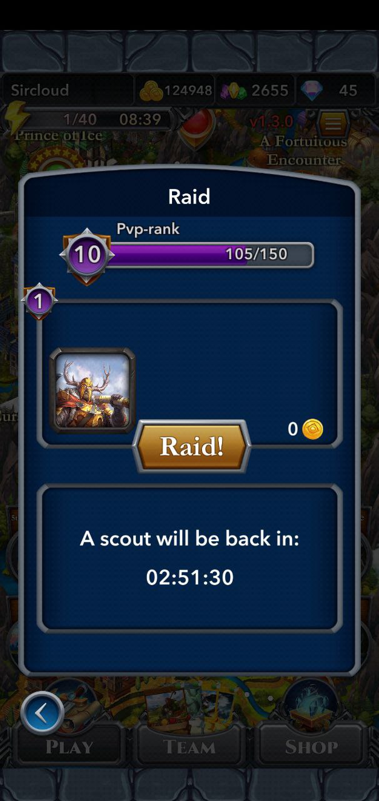This screenshot has width=379, height=801.
Task: Tap the blue back arrow button
Action: (43, 713)
